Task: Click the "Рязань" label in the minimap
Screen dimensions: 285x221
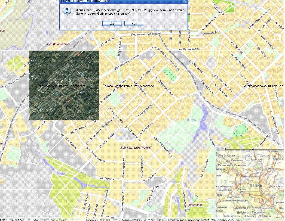Action: (x=254, y=185)
